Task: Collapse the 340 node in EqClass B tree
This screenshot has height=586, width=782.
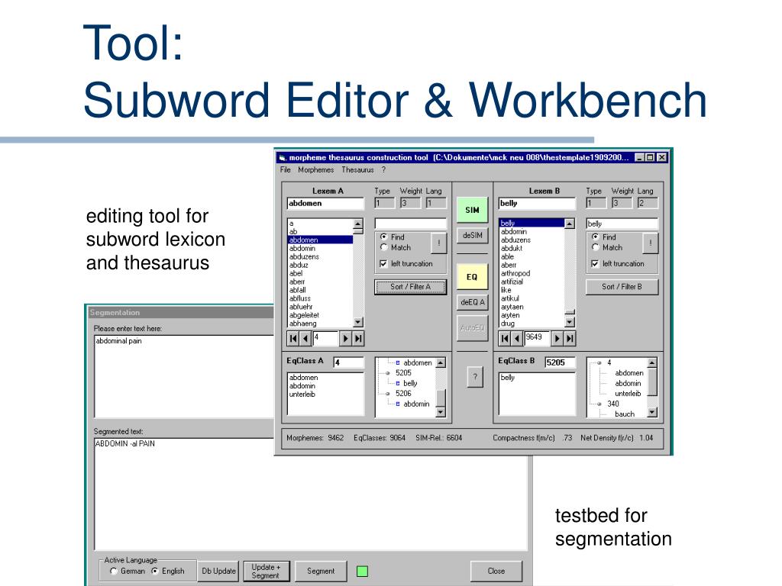Action: (x=599, y=404)
